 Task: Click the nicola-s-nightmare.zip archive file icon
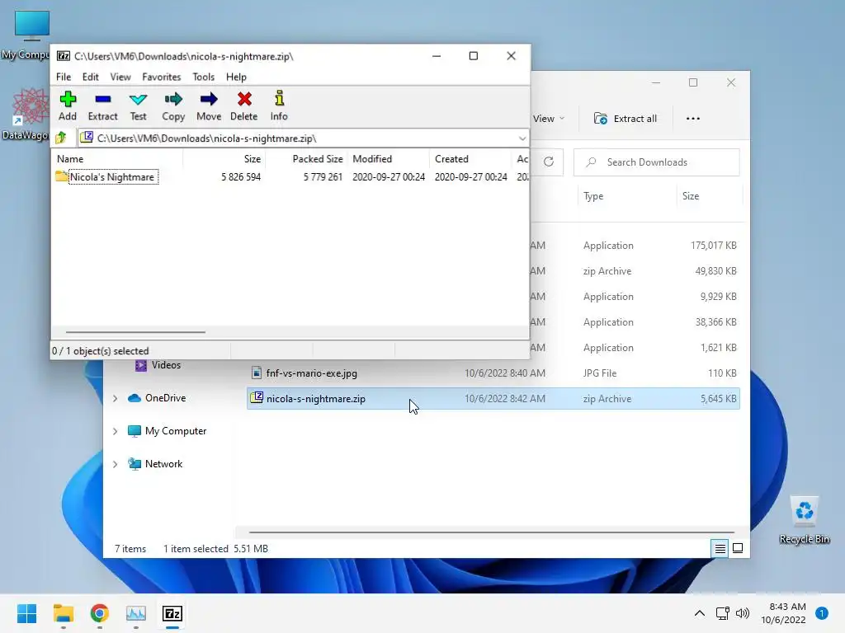pos(257,398)
